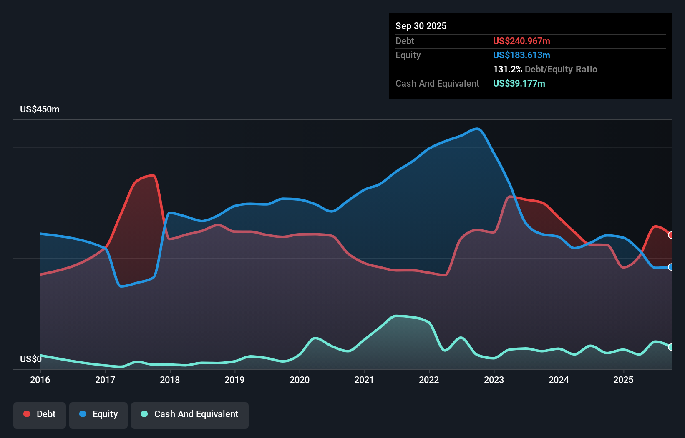Click the teal Cash And Equivalent legend dot
Image resolution: width=685 pixels, height=438 pixels.
(x=143, y=414)
